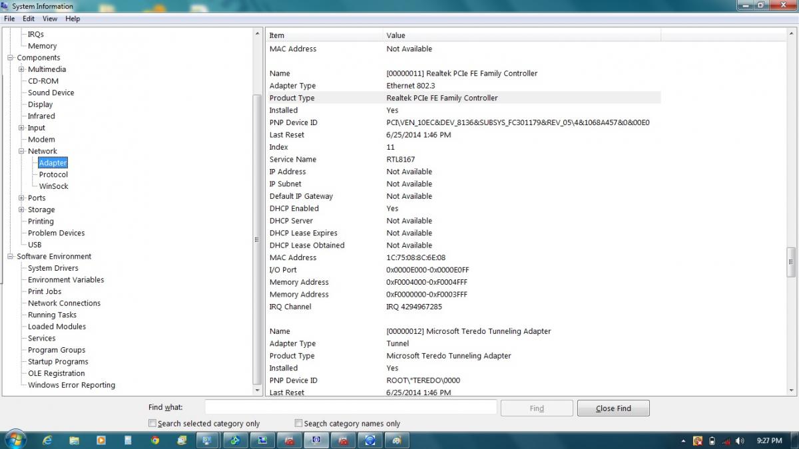
Task: Select the Services tree item
Action: pyautogui.click(x=42, y=339)
